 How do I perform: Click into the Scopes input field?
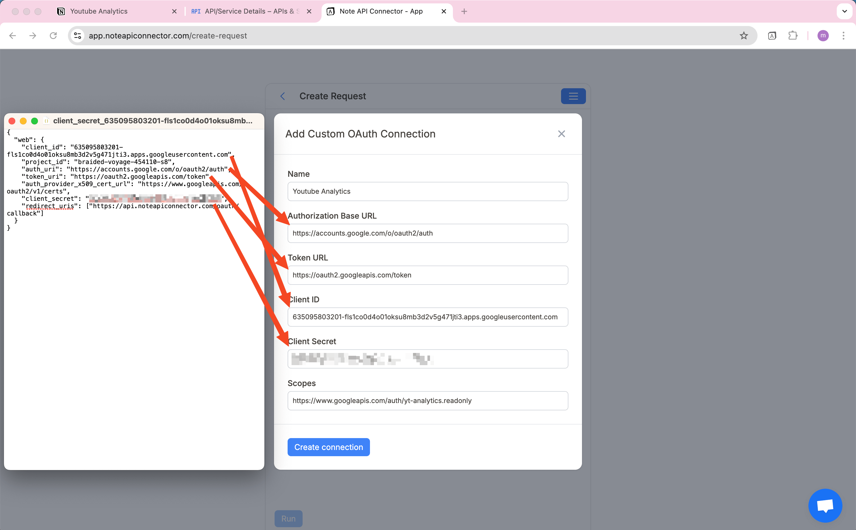coord(427,401)
